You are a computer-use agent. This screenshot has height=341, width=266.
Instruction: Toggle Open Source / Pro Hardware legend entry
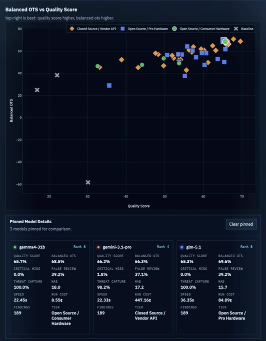(x=144, y=29)
